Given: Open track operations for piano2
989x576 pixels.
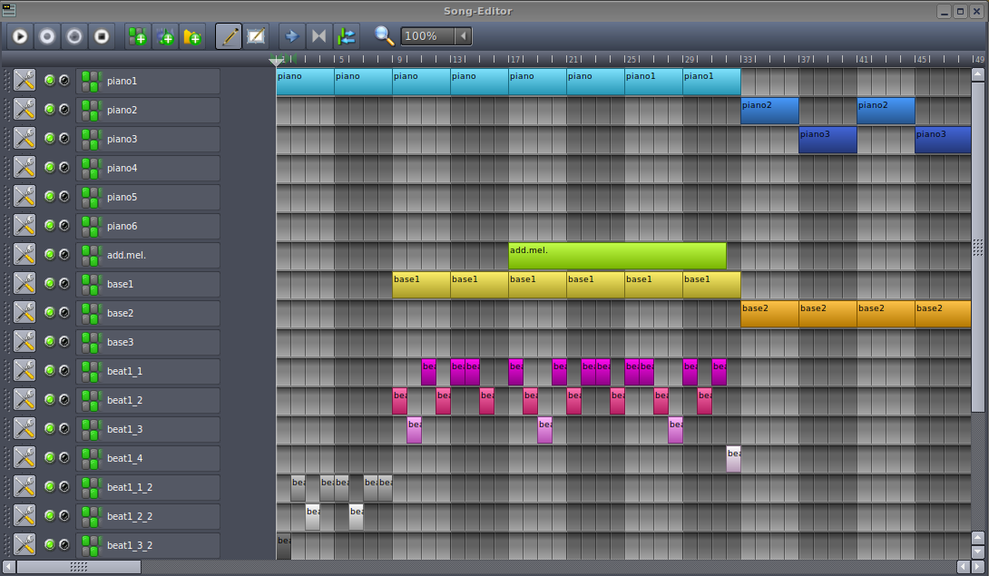Looking at the screenshot, I should 24,110.
